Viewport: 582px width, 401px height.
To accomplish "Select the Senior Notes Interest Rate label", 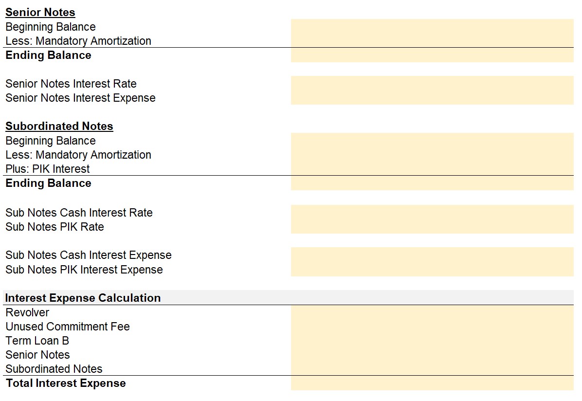I will tap(71, 84).
